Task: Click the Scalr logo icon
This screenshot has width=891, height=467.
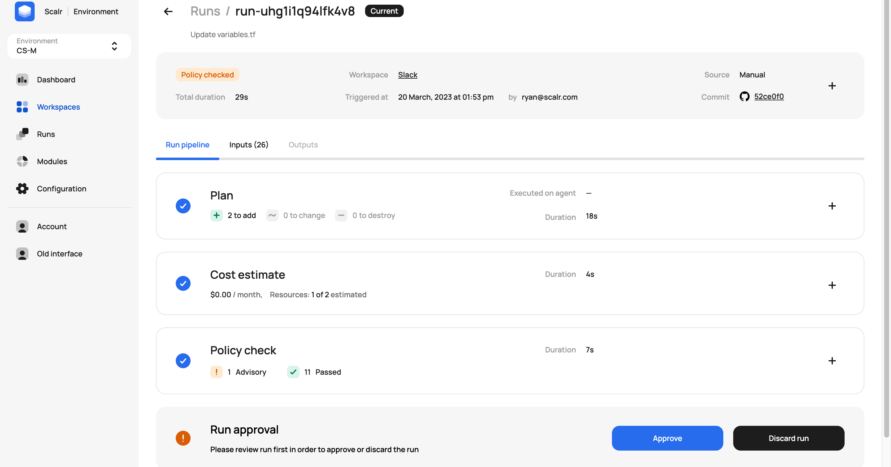Action: click(24, 11)
